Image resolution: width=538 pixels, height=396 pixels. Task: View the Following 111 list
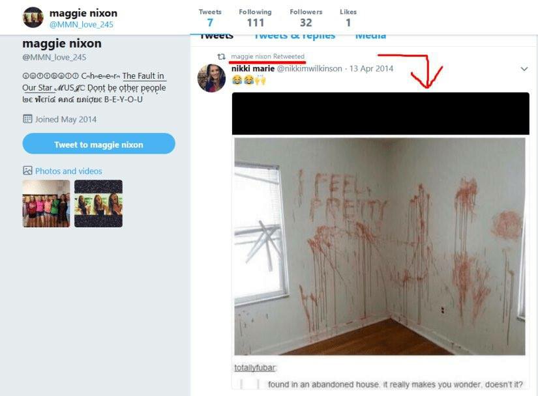pyautogui.click(x=255, y=18)
